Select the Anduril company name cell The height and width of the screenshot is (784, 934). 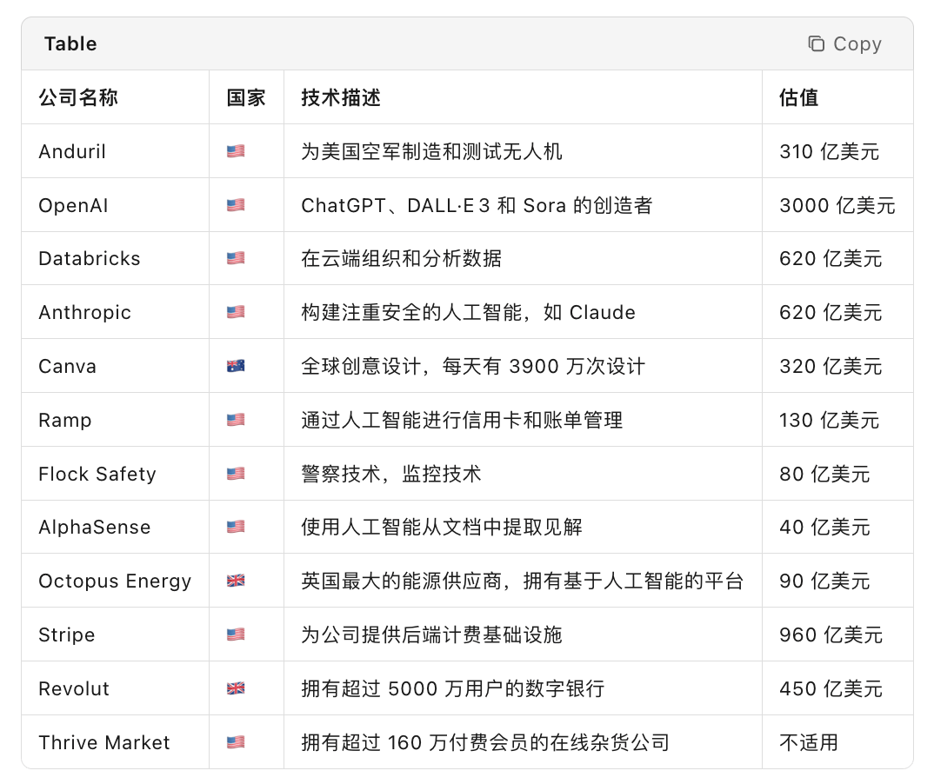[x=115, y=151]
